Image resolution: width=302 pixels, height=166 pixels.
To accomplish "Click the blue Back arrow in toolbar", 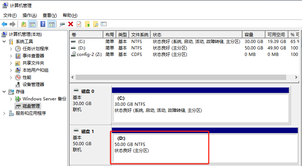I will click(x=4, y=24).
